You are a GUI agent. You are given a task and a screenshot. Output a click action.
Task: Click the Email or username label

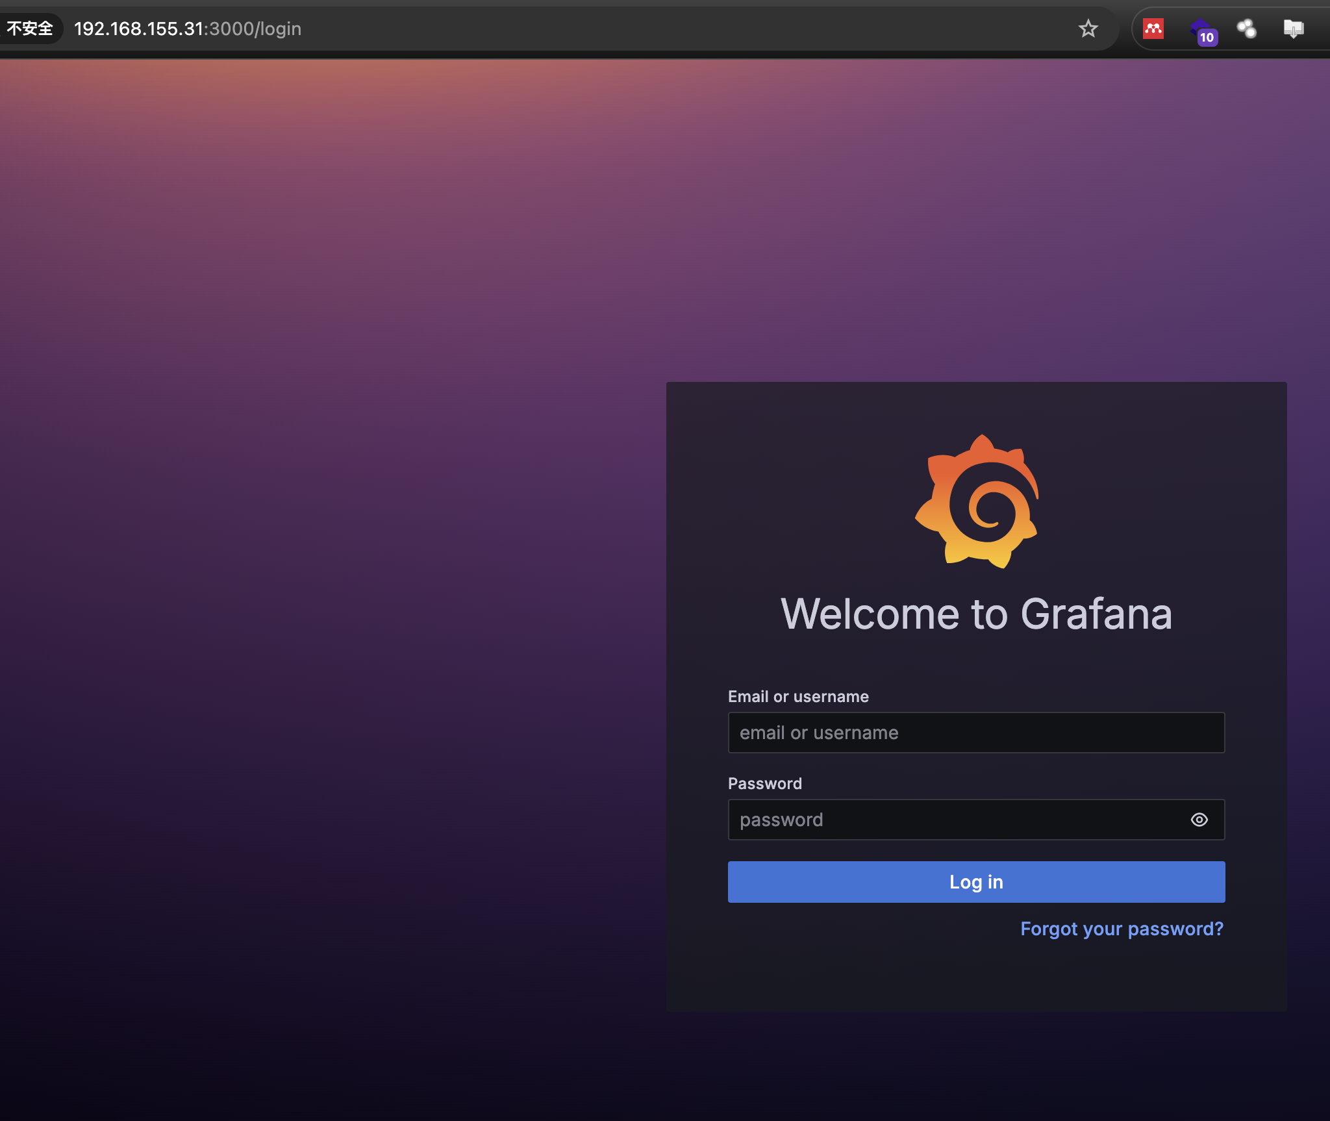point(798,696)
